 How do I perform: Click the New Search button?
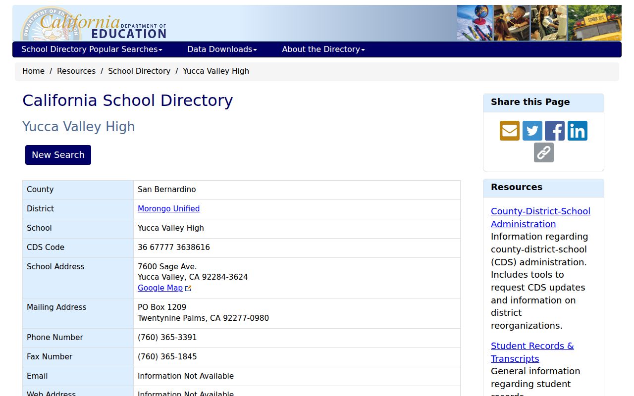58,155
